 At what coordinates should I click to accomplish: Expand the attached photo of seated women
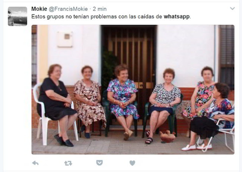click(x=133, y=90)
